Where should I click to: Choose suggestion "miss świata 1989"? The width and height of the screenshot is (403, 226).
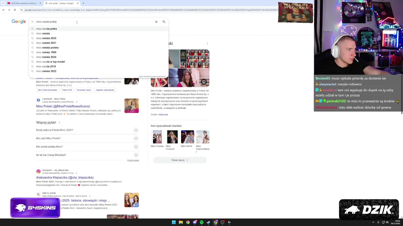point(99,52)
